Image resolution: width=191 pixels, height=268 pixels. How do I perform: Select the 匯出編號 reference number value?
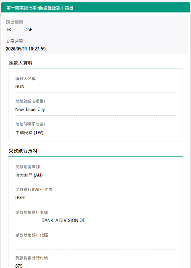click(x=19, y=30)
